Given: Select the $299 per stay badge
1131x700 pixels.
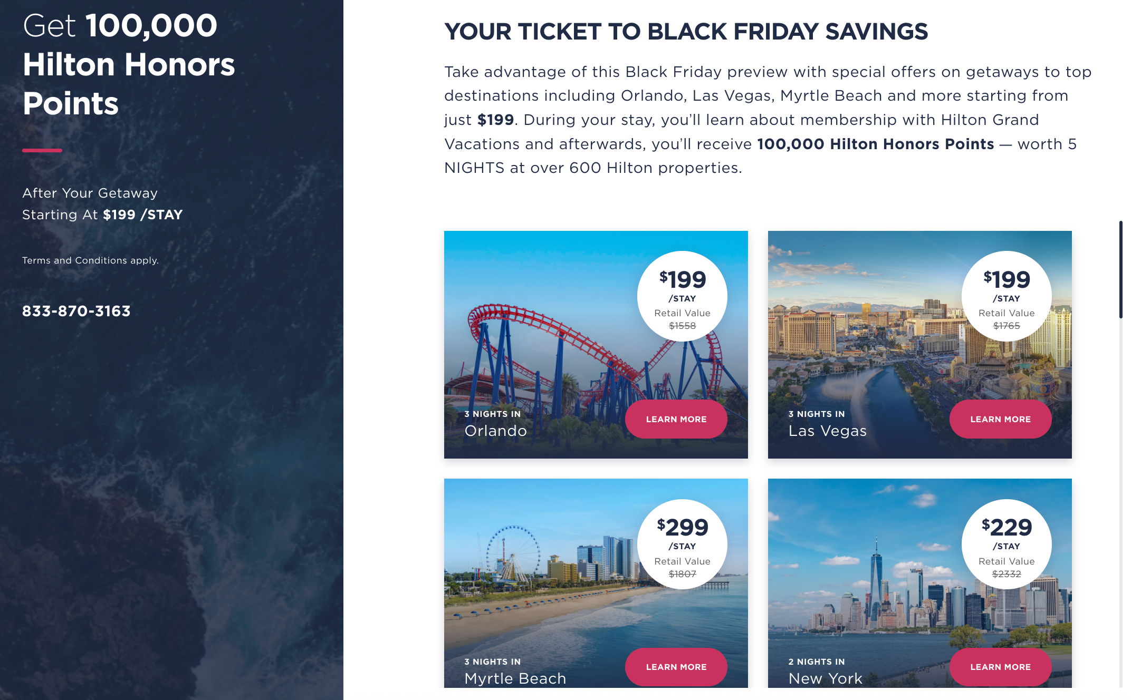Looking at the screenshot, I should (x=682, y=544).
